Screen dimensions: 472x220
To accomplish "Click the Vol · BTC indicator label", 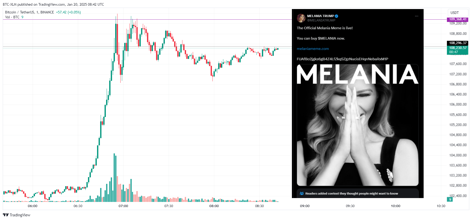I will tap(12, 17).
